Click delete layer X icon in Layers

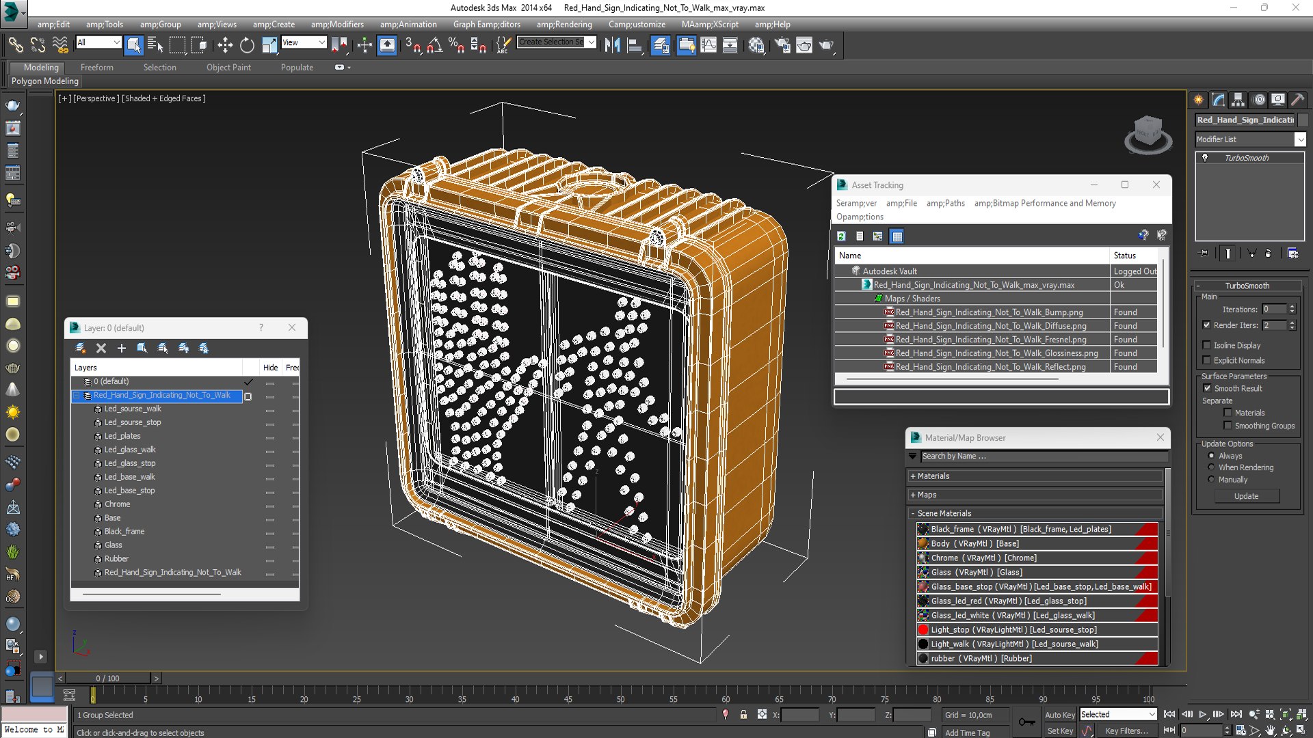click(x=101, y=348)
